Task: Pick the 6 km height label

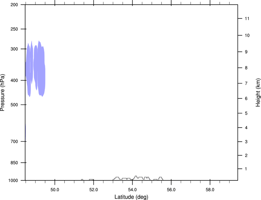Action: coord(246,98)
